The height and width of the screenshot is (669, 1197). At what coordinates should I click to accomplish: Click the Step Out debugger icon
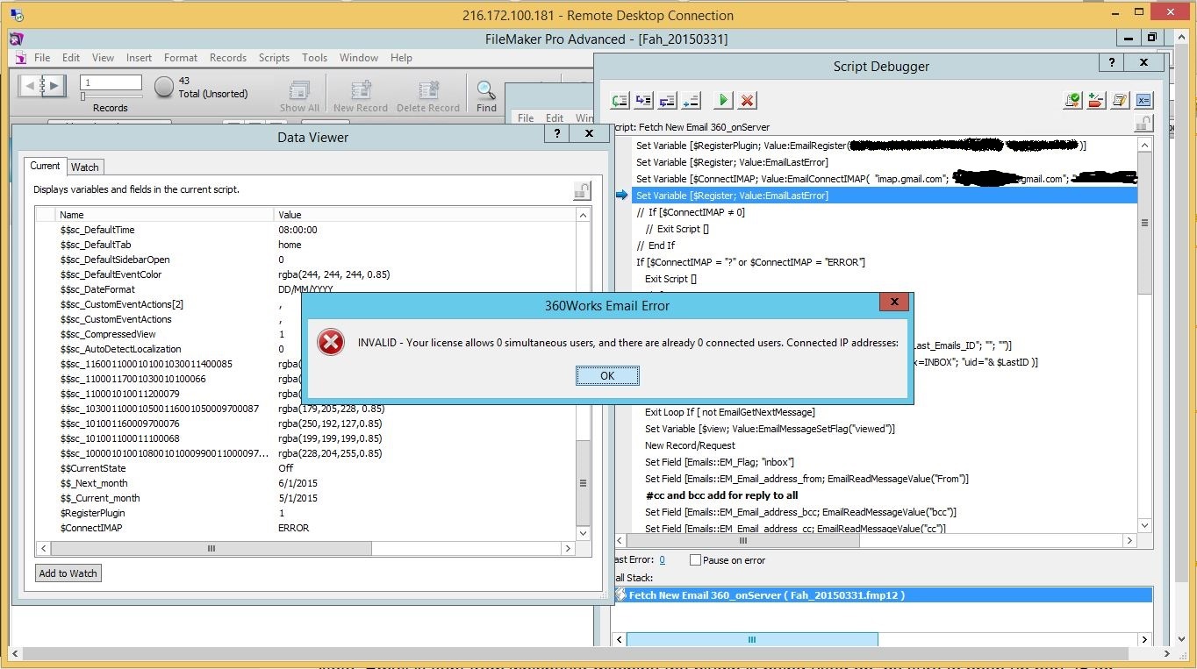pos(668,101)
